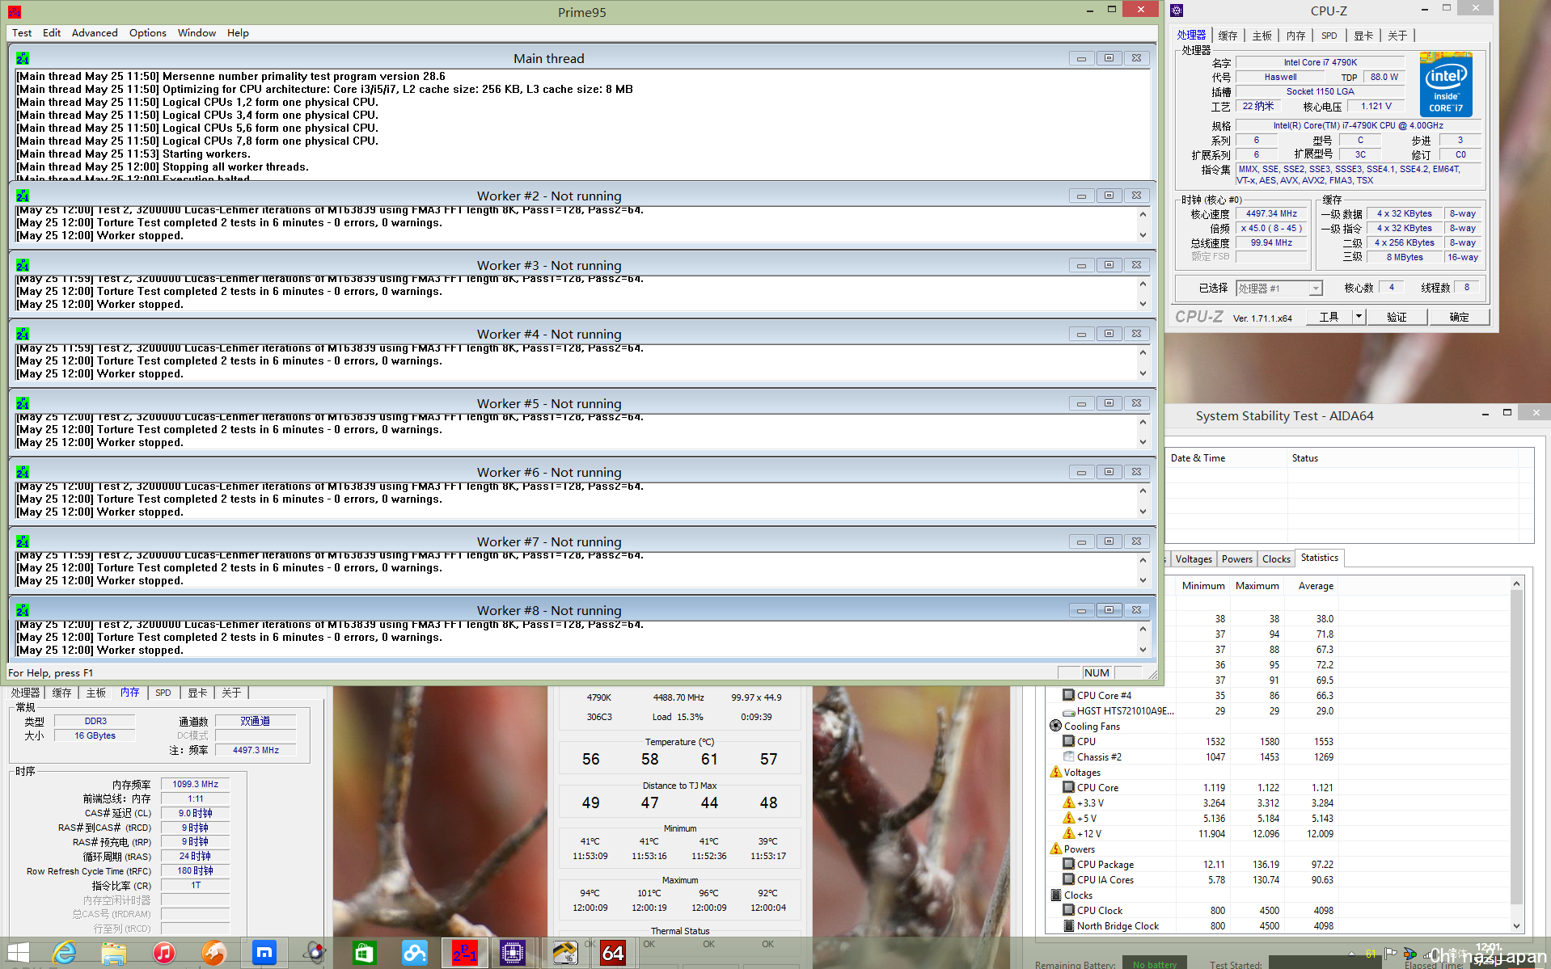Viewport: 1551px width, 969px height.
Task: Open the 处理器 #1 selection dropdown in CPU-Z
Action: tap(1316, 289)
